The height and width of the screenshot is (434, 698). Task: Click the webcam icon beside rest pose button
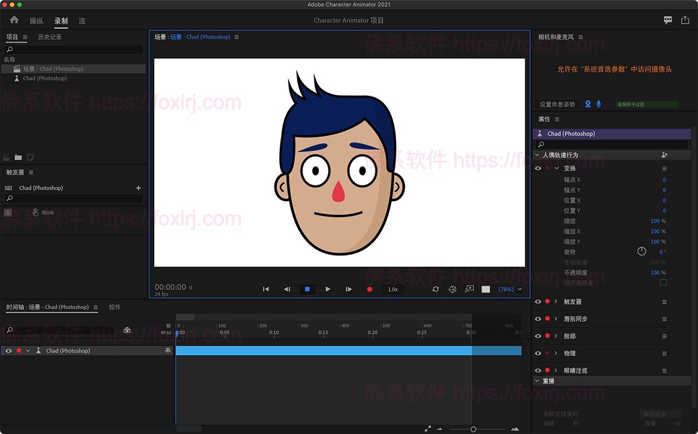588,104
